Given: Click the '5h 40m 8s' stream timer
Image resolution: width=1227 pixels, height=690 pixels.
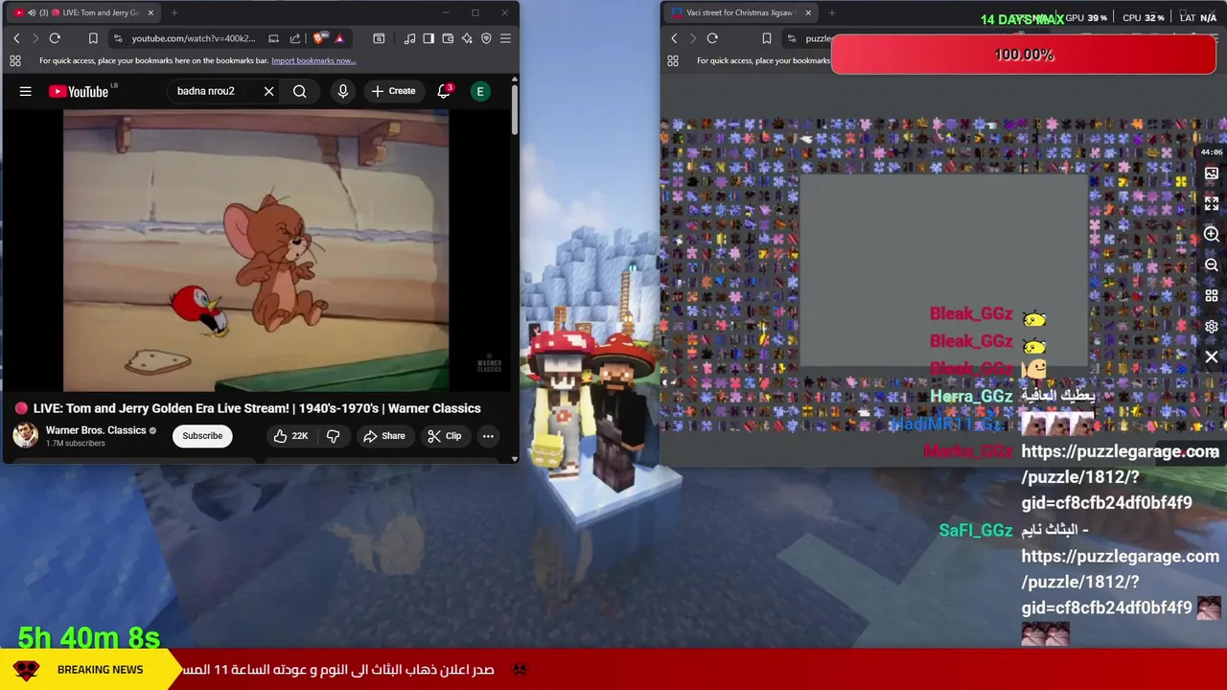Looking at the screenshot, I should [89, 637].
